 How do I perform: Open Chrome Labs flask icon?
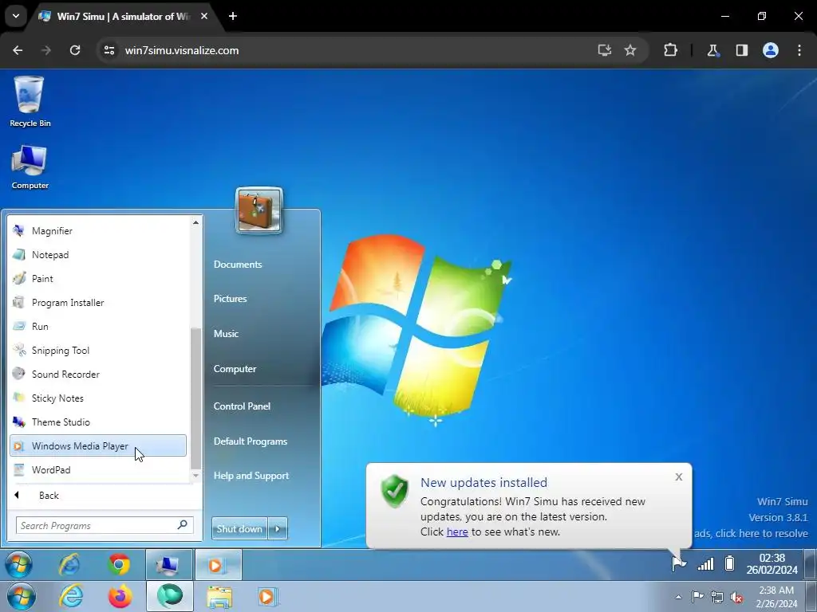point(712,50)
